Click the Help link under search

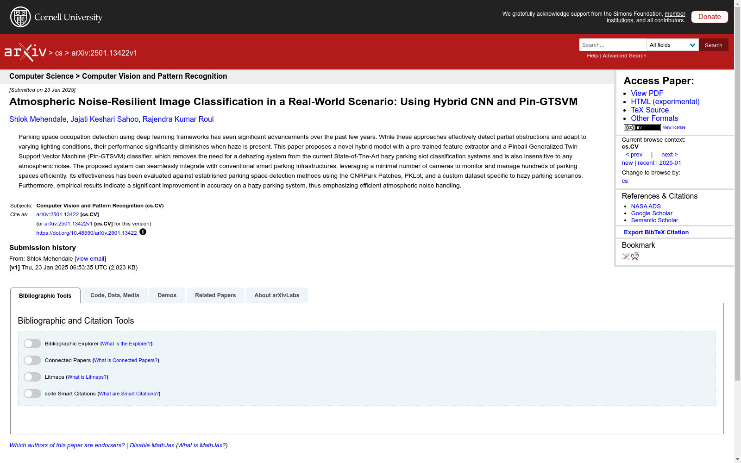tap(593, 56)
